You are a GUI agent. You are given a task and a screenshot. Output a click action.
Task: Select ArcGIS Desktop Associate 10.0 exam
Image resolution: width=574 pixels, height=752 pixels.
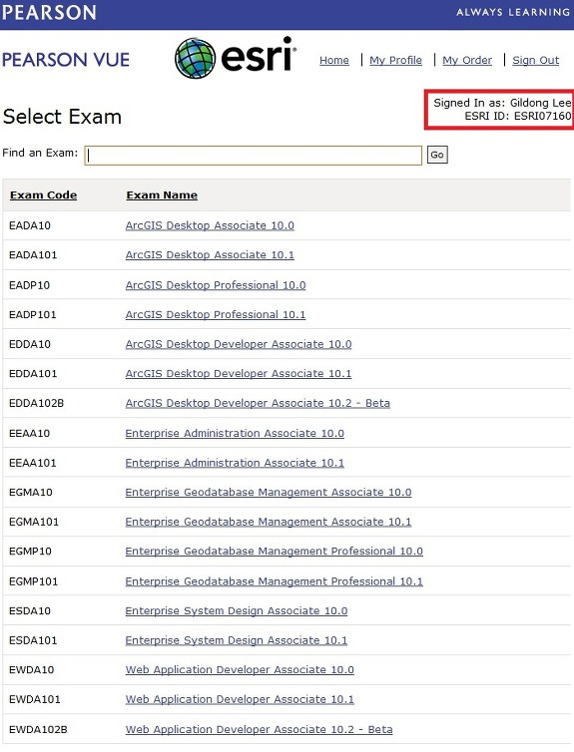coord(210,225)
